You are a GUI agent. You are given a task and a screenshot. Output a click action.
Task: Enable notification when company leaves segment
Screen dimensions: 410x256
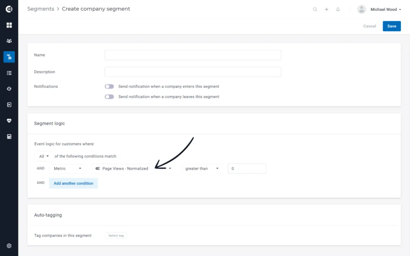(109, 97)
